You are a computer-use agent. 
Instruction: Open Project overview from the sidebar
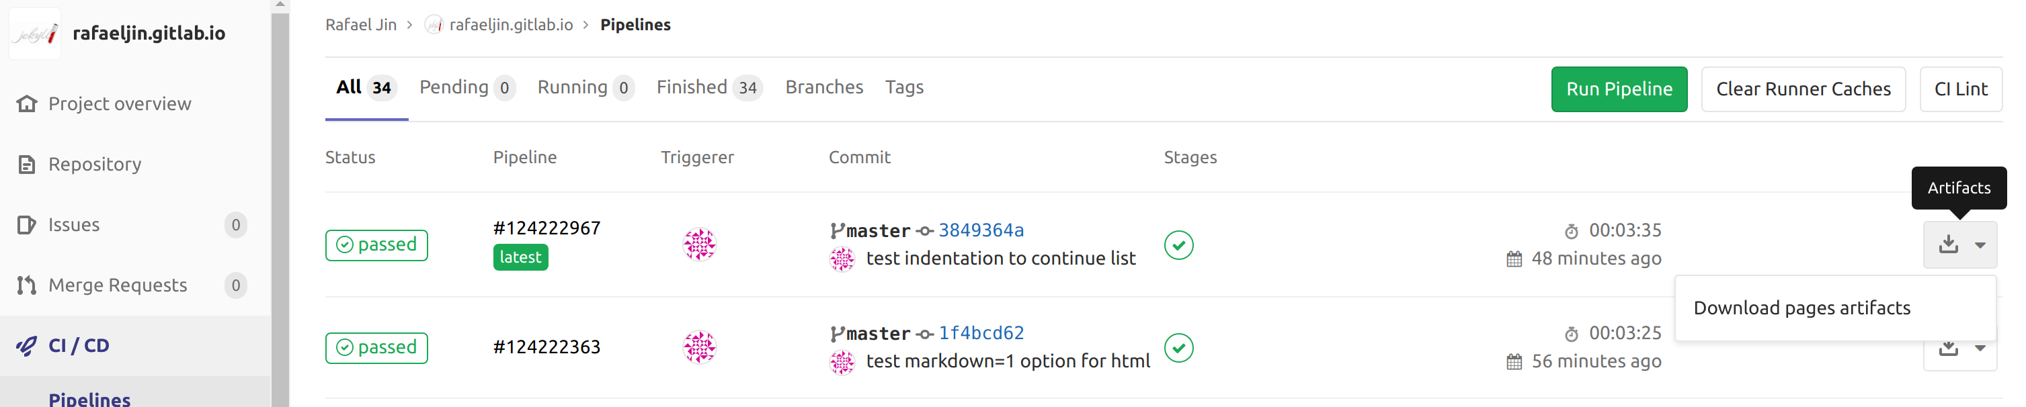click(120, 103)
